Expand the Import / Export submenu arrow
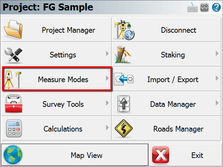The height and width of the screenshot is (167, 223). [x=217, y=78]
